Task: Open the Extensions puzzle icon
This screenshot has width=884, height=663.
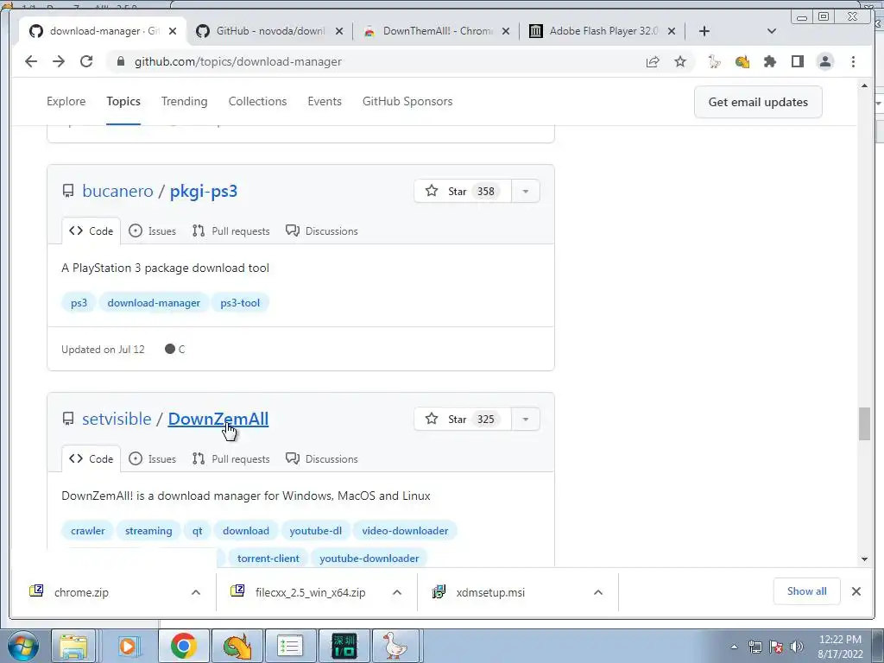Action: pos(769,61)
